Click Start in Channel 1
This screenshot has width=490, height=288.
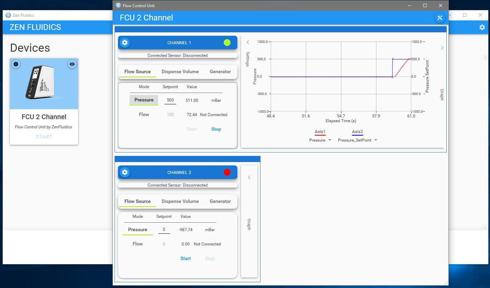[x=192, y=129]
